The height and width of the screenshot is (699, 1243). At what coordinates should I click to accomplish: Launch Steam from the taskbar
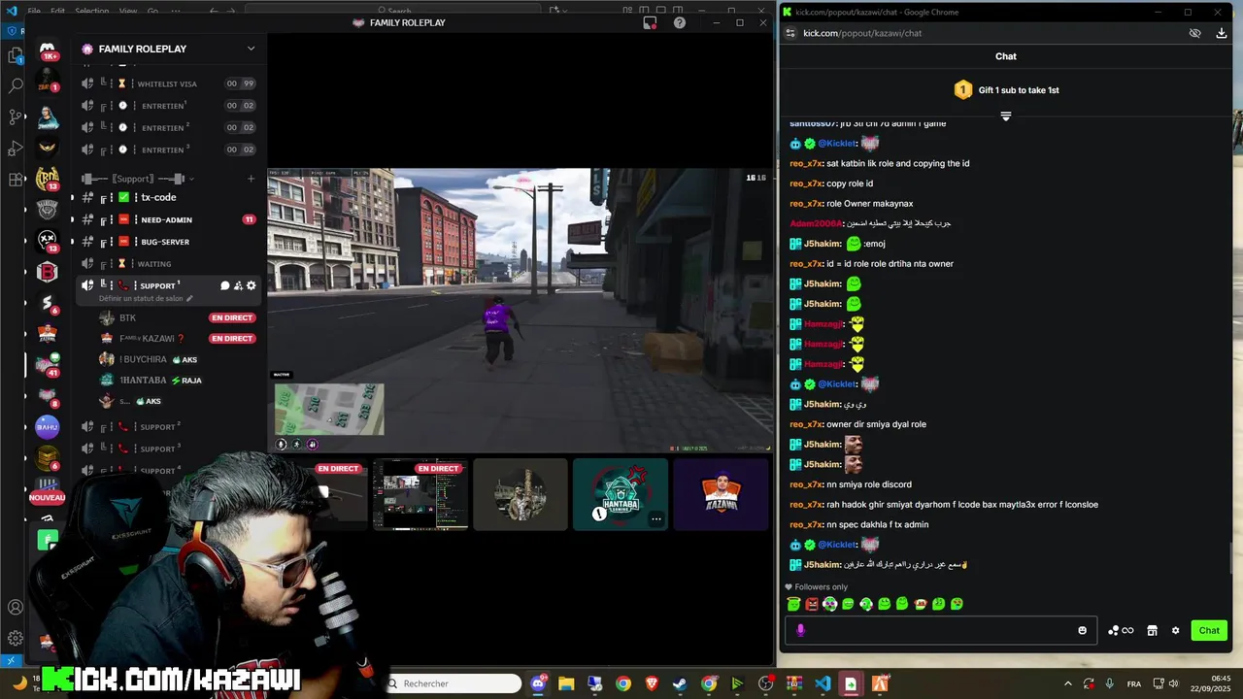coord(680,683)
